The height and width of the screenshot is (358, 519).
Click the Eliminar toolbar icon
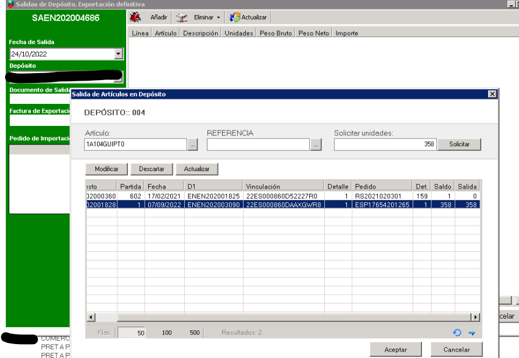pos(182,17)
